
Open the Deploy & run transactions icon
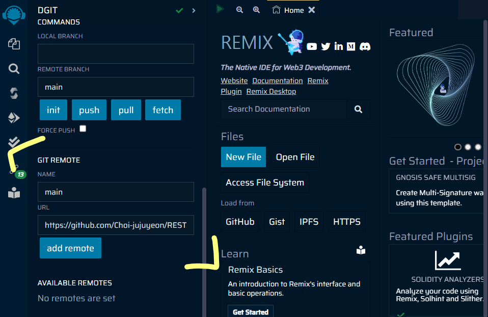click(14, 118)
